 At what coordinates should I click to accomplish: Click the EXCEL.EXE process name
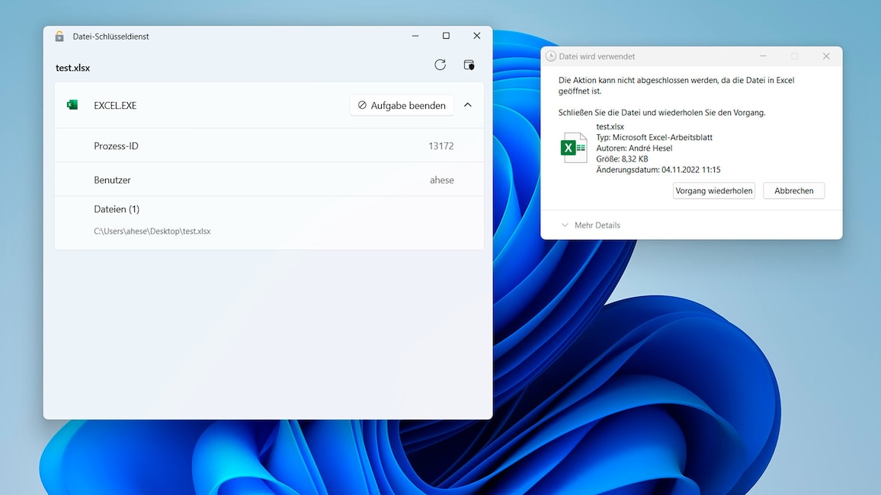click(x=115, y=106)
